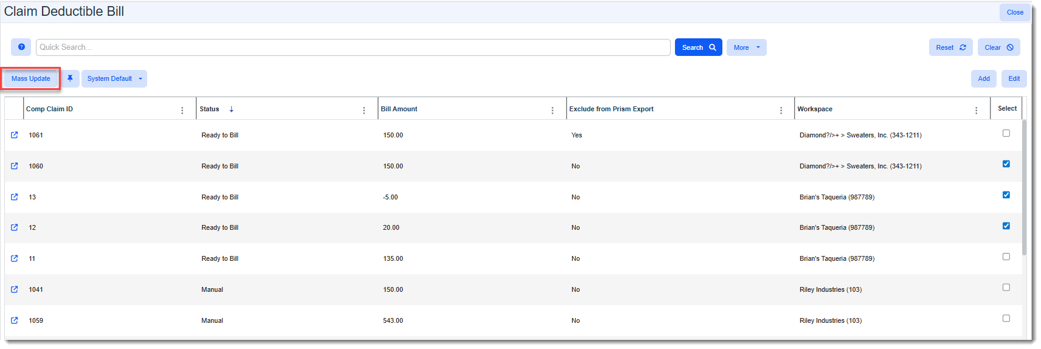Check the Select box for claim 1061
The width and height of the screenshot is (1041, 349).
[x=1006, y=133]
